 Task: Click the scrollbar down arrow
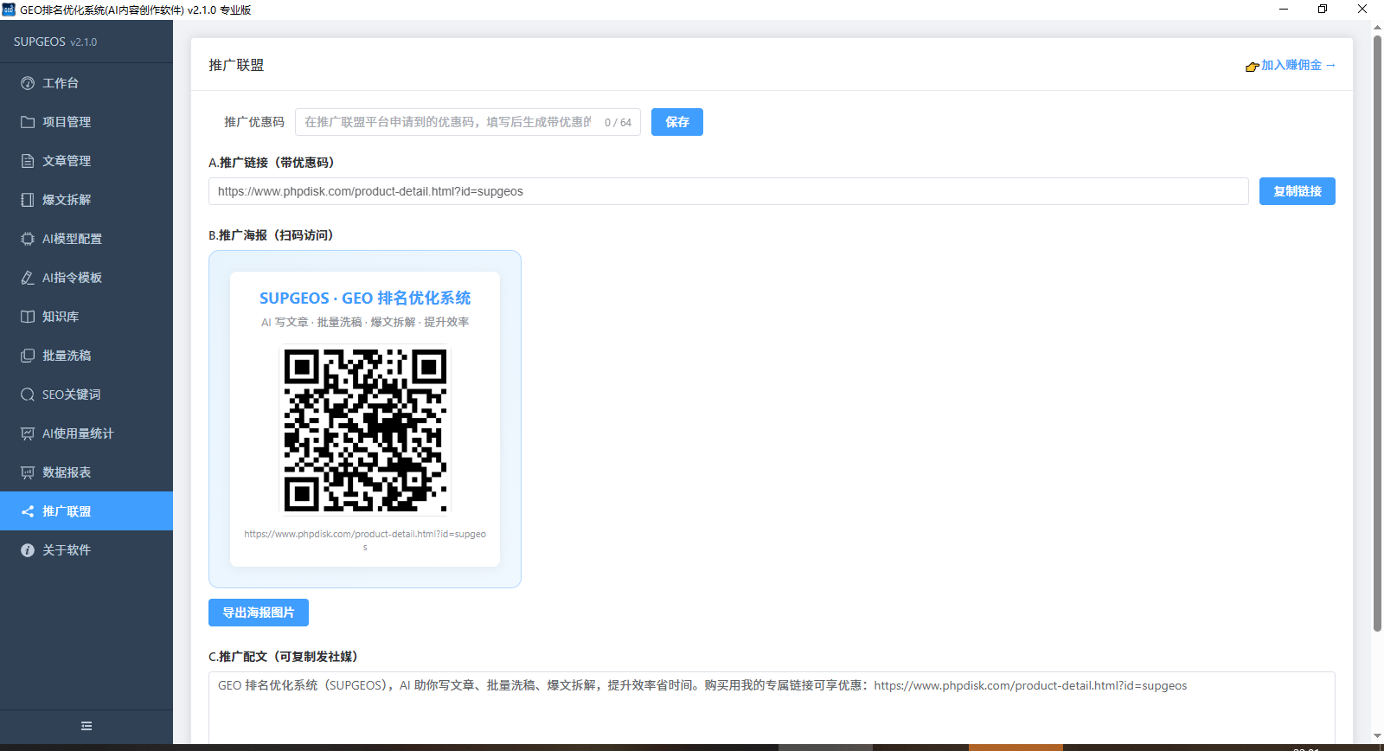[1377, 736]
